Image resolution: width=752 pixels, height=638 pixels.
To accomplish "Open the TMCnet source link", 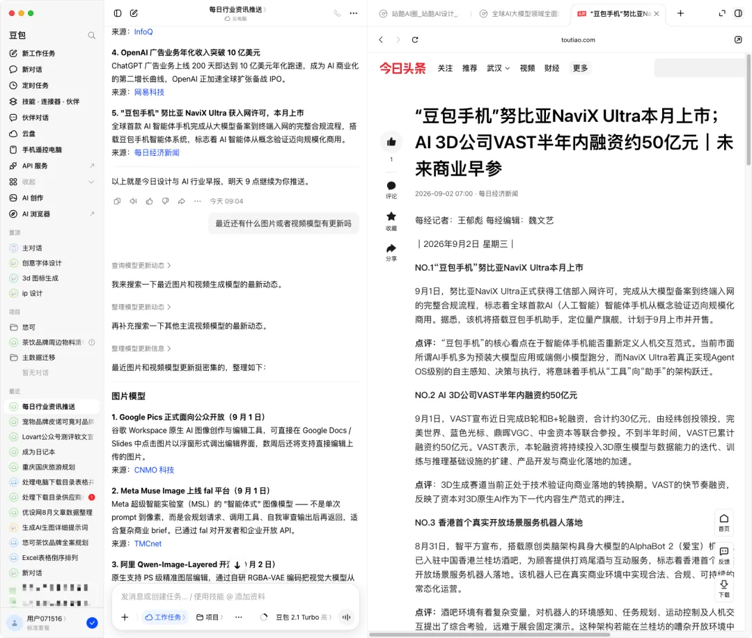I will point(148,543).
